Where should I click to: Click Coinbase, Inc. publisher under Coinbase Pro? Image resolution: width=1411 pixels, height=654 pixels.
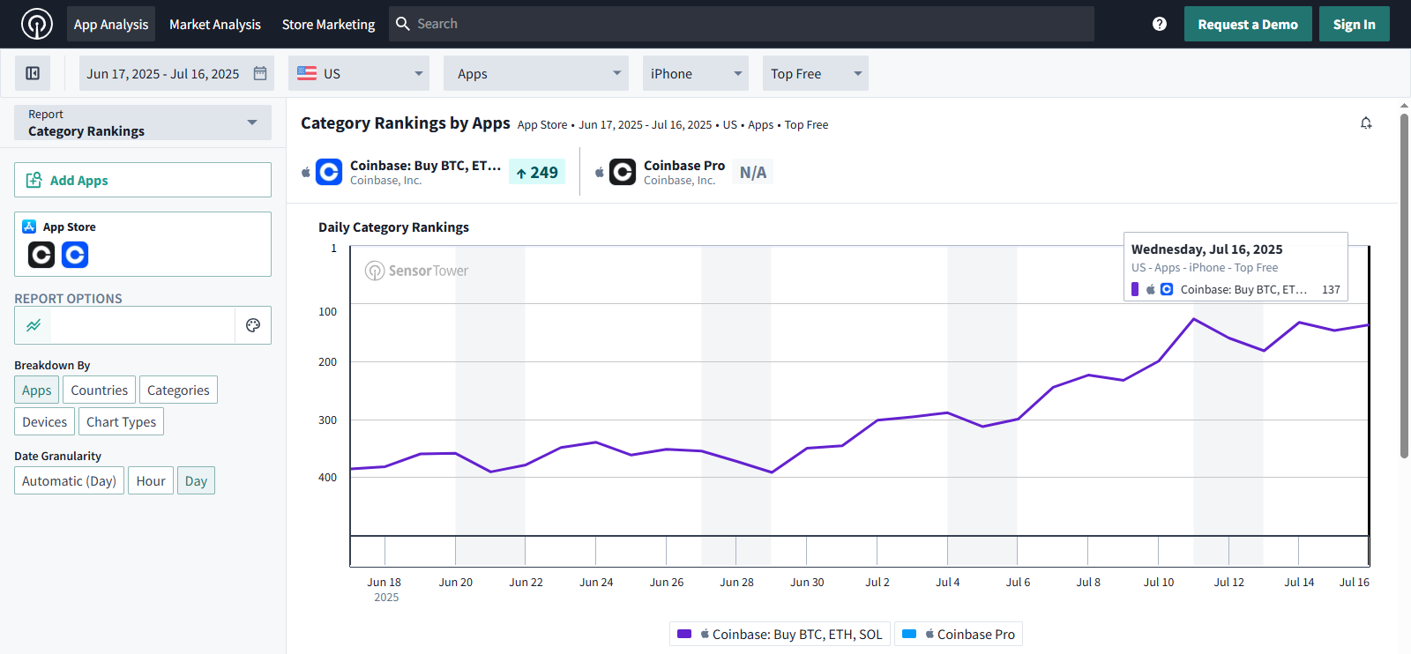point(679,181)
